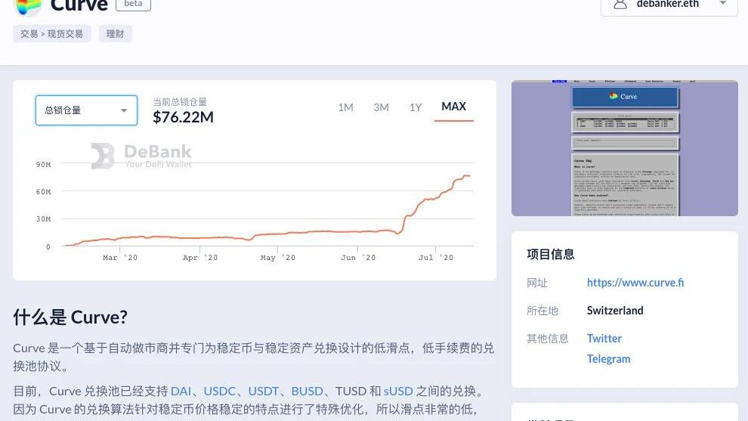This screenshot has width=748, height=421.
Task: Select the 1M time range tab
Action: coord(345,107)
